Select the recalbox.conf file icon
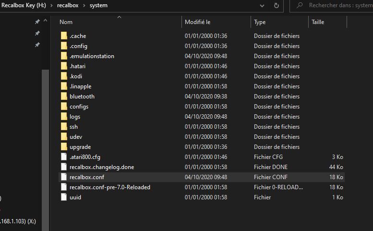373x231 pixels. (64, 177)
